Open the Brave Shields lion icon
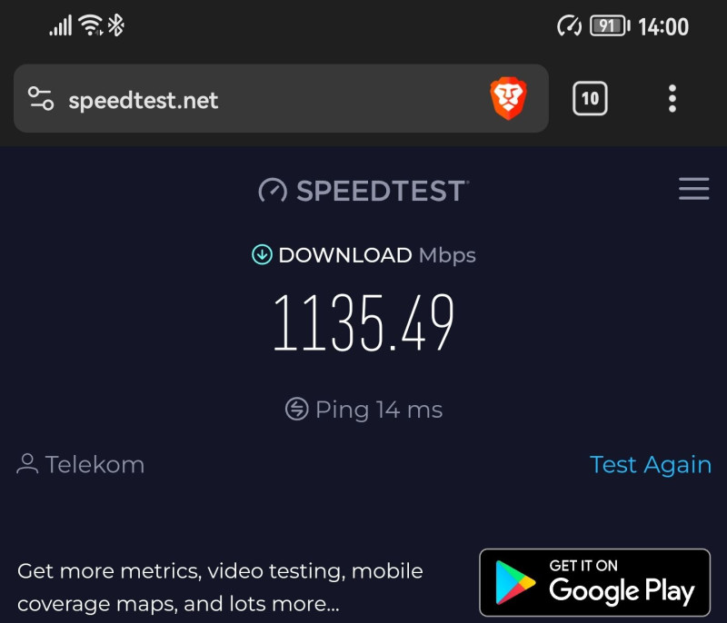 [x=508, y=98]
